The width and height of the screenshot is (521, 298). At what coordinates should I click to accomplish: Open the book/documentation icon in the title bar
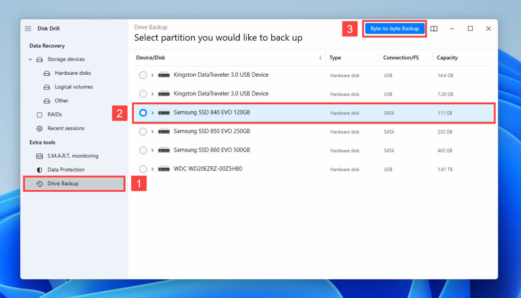coord(434,28)
